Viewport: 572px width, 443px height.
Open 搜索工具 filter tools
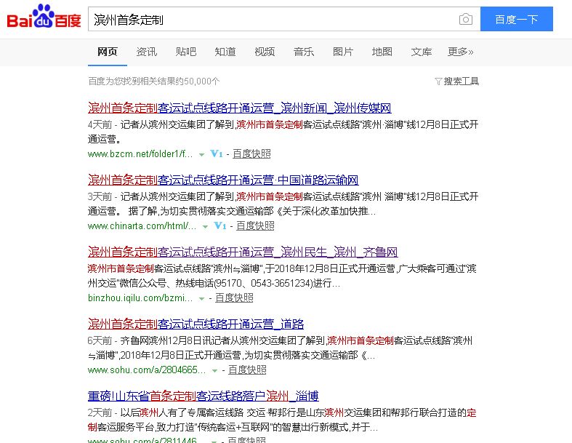(x=456, y=81)
